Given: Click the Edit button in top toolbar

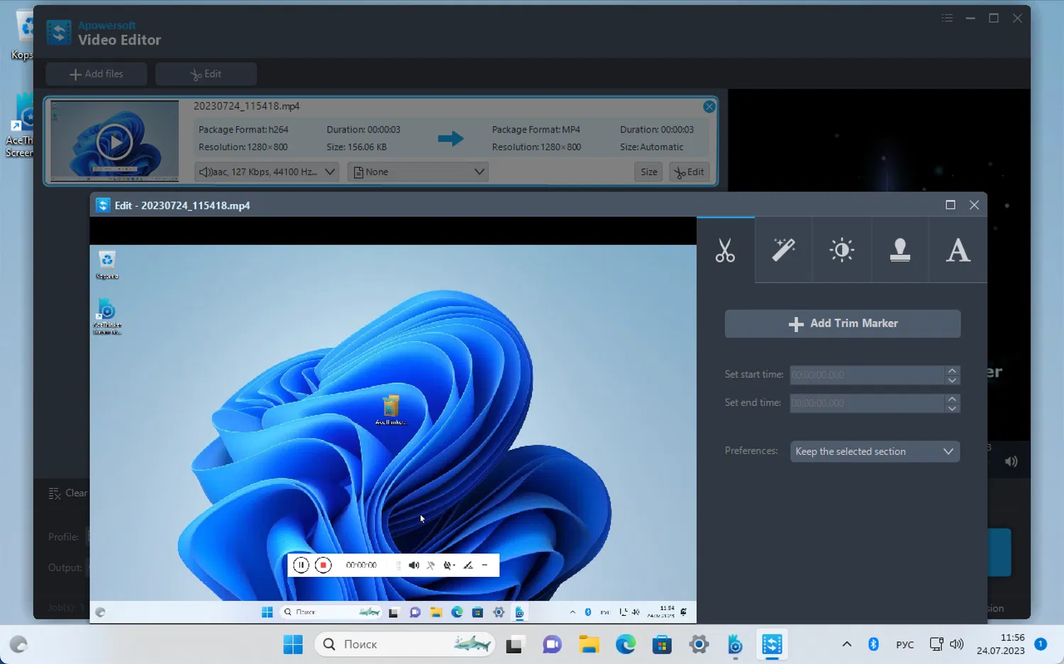Looking at the screenshot, I should point(206,74).
